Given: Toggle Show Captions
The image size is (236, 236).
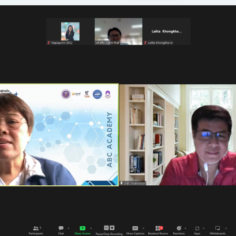Looking at the screenshot, I should coord(135,230).
